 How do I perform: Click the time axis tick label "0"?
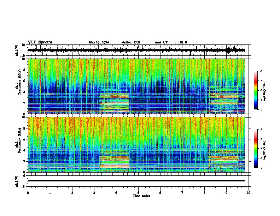pyautogui.click(x=28, y=193)
